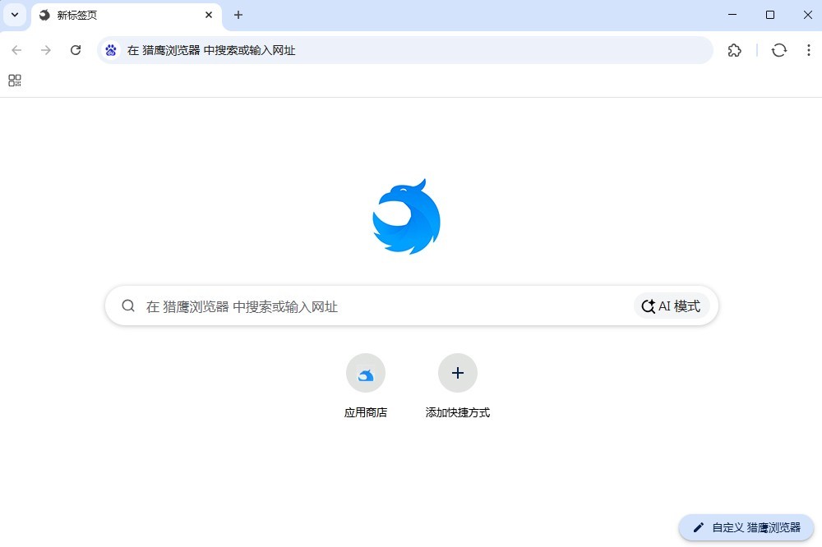Image resolution: width=822 pixels, height=547 pixels.
Task: Open the 应用商店 shortcut
Action: (366, 386)
